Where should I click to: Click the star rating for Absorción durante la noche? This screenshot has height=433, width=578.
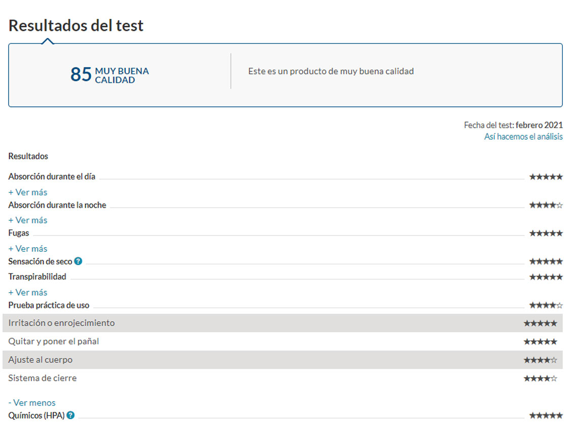click(546, 205)
